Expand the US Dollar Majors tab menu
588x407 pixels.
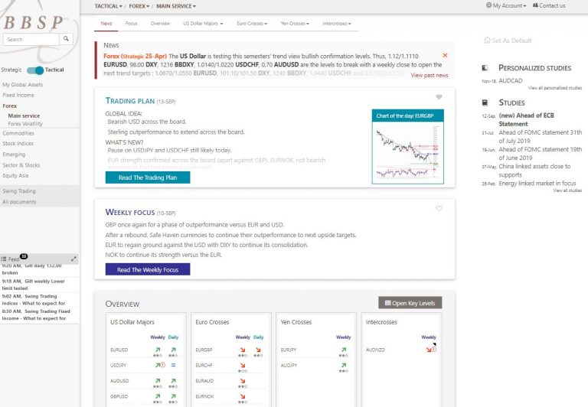tap(203, 23)
